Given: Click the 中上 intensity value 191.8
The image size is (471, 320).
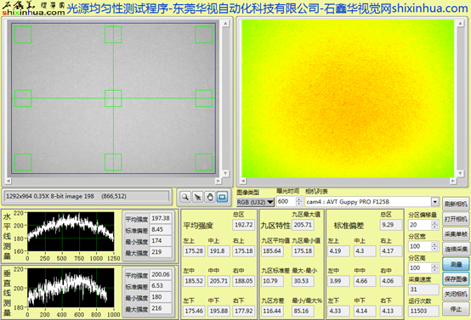Looking at the screenshot, I should click(x=218, y=251).
